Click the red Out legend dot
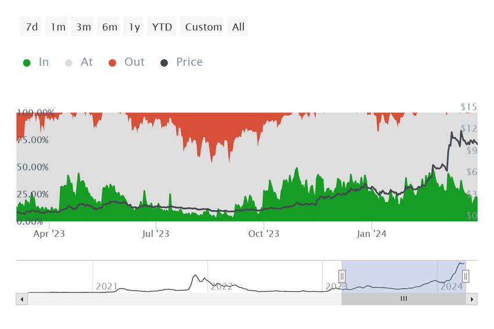The image size is (494, 329). pos(112,63)
